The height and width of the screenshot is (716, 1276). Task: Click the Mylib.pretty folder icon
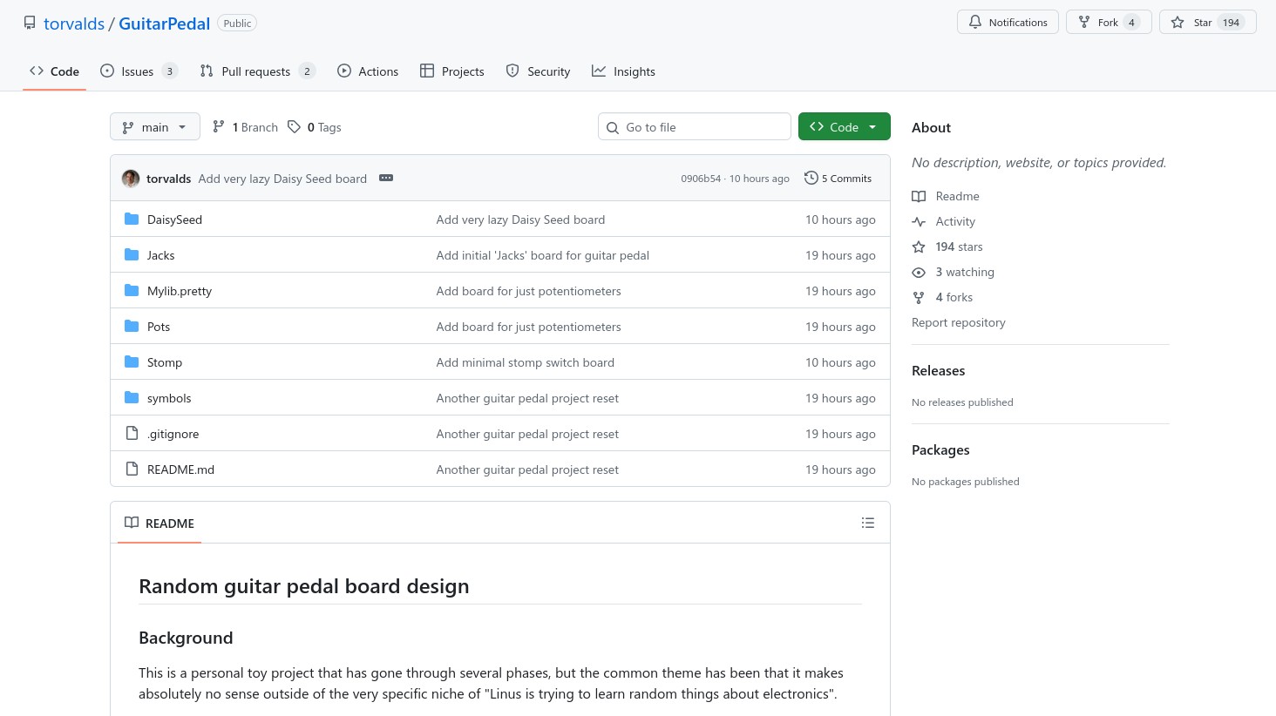click(132, 290)
